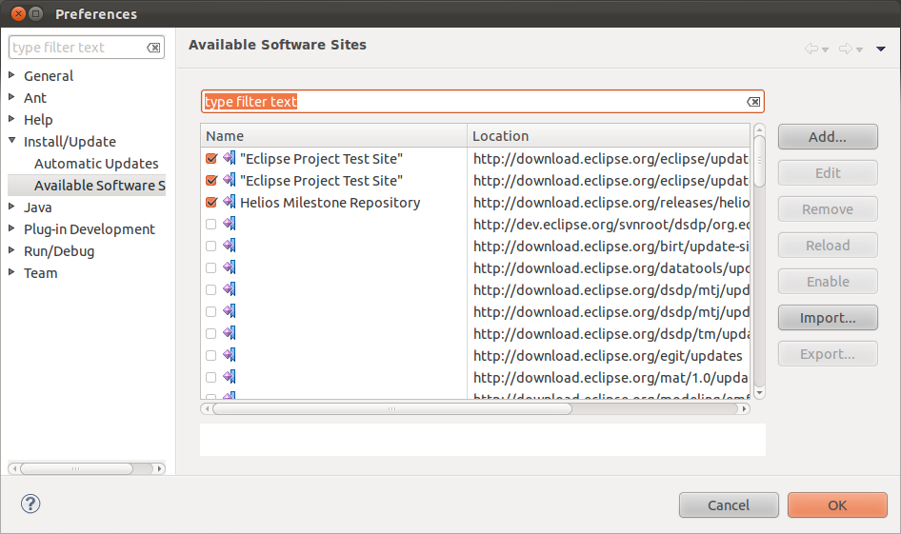Image resolution: width=901 pixels, height=534 pixels.
Task: Select the Java category label
Action: click(x=37, y=208)
